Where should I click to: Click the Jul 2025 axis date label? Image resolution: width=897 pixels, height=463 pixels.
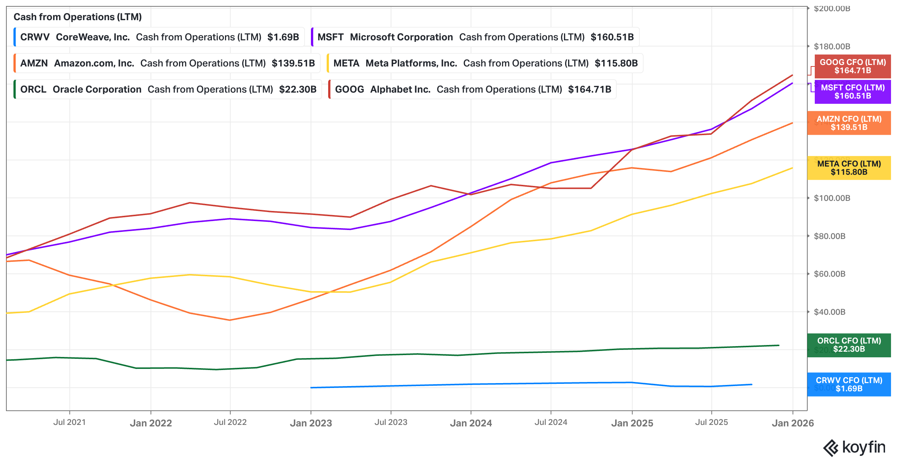click(x=711, y=422)
